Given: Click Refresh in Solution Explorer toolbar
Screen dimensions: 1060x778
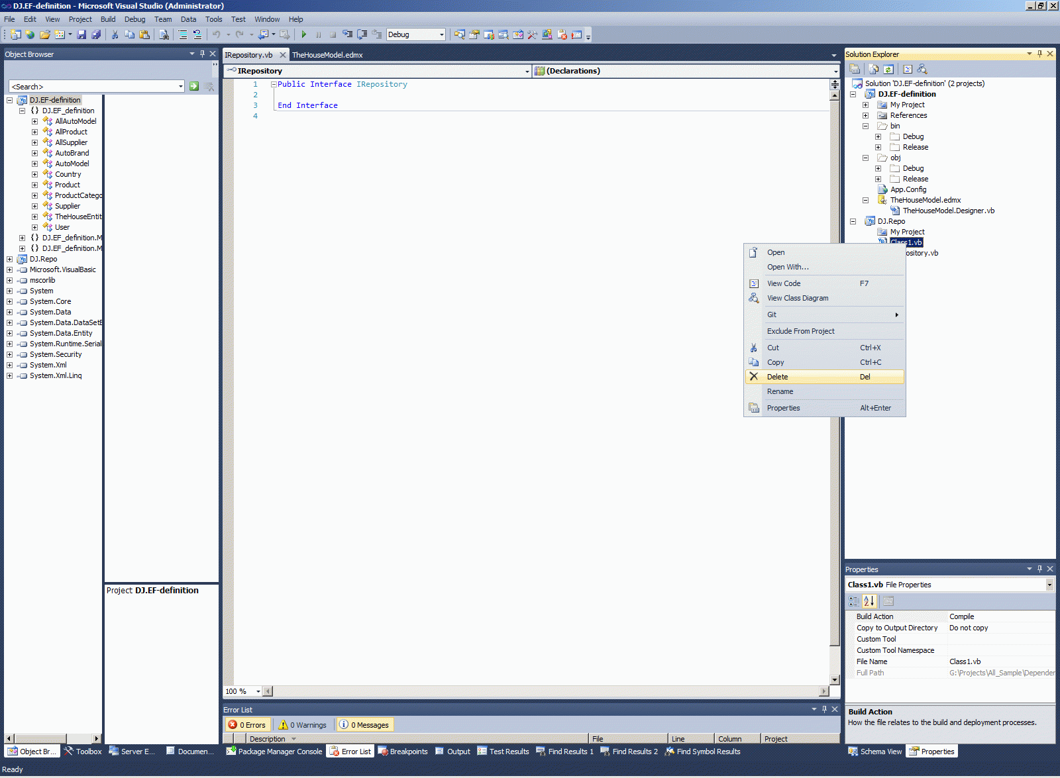Looking at the screenshot, I should (888, 69).
